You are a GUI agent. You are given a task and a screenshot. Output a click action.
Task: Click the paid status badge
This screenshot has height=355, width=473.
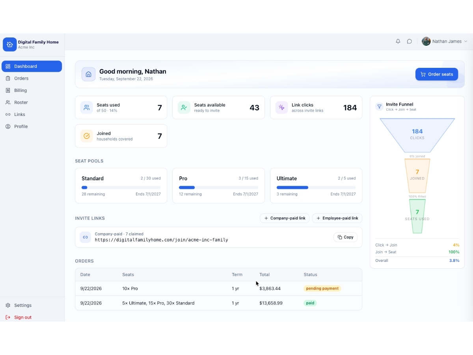[x=310, y=303]
